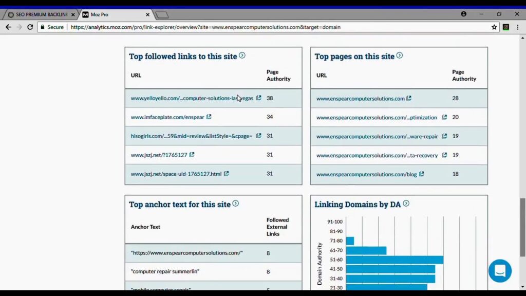Click the 31-40 Domain Authority bar
526x296 pixels.
pos(390,279)
